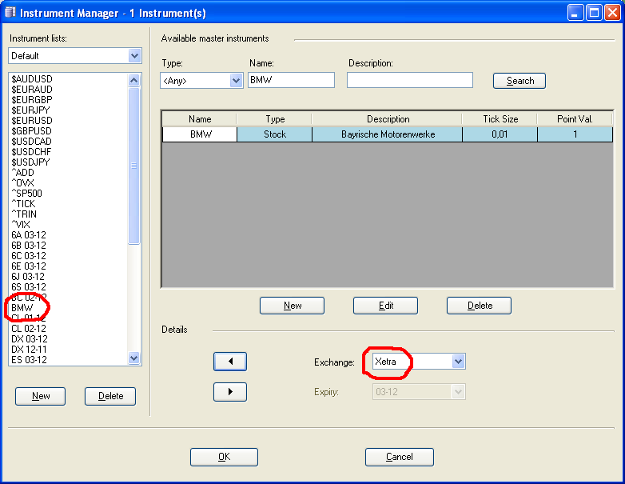Click the Description column header
The height and width of the screenshot is (484, 625).
pos(388,119)
